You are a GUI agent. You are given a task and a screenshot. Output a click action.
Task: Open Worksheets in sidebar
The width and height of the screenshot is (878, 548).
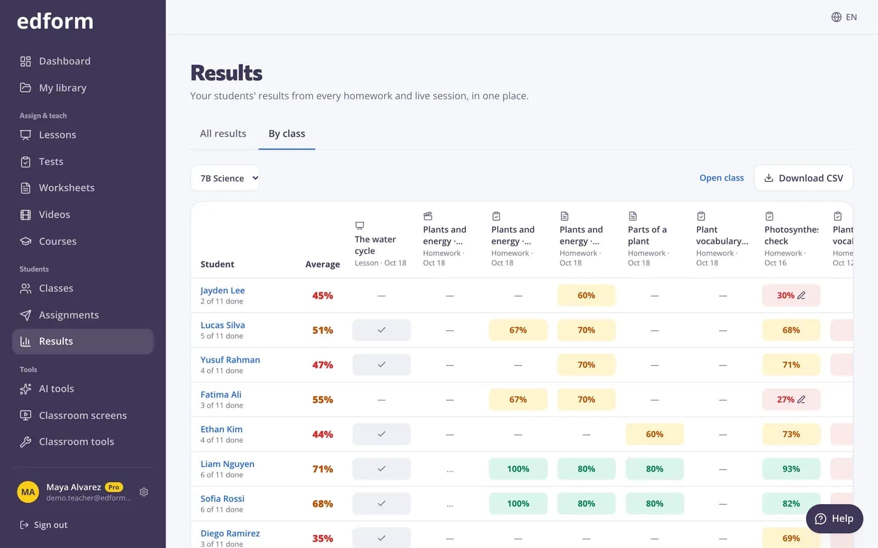(83, 188)
